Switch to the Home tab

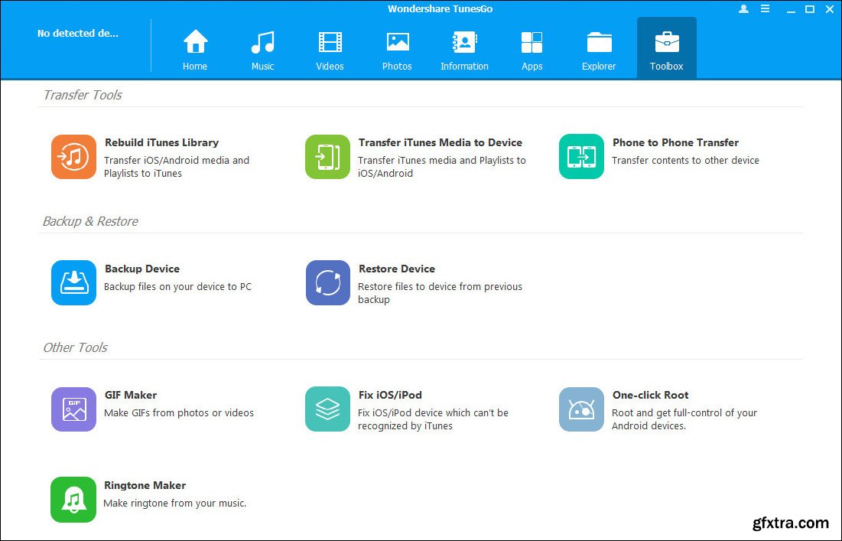[x=195, y=50]
